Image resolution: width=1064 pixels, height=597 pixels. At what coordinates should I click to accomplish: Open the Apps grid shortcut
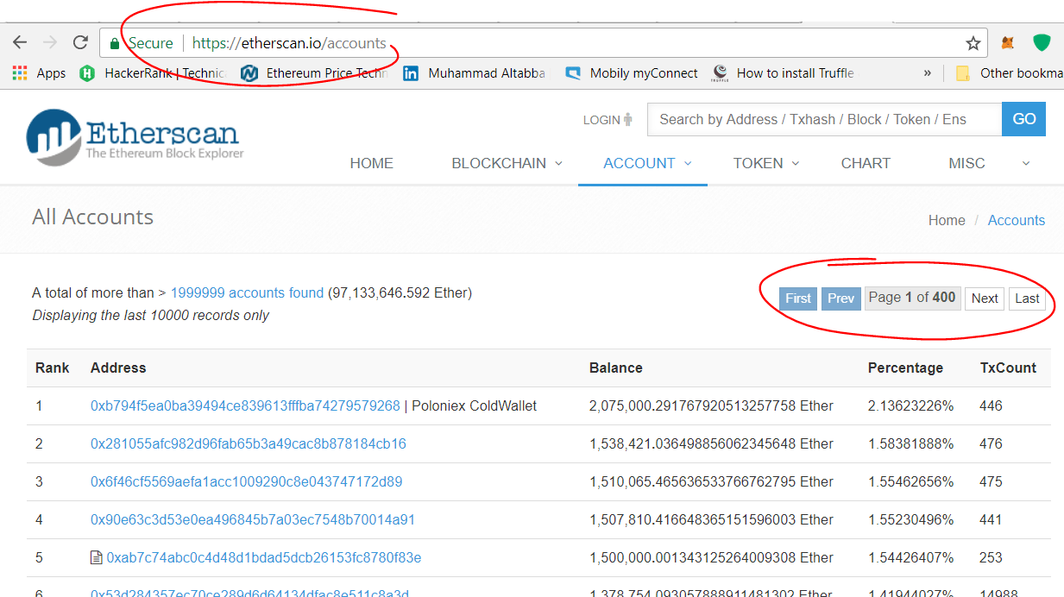[19, 72]
